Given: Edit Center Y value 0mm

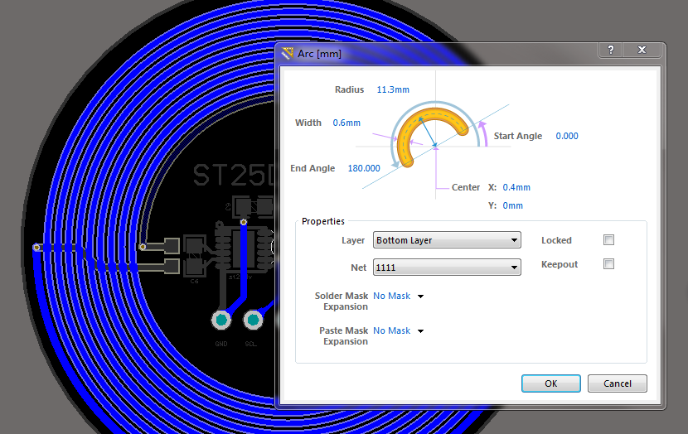Looking at the screenshot, I should click(512, 205).
